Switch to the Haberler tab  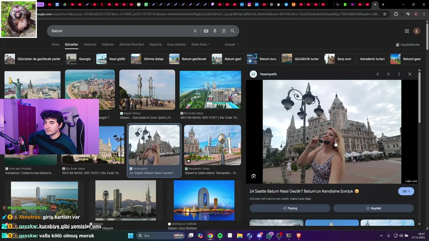pos(90,45)
